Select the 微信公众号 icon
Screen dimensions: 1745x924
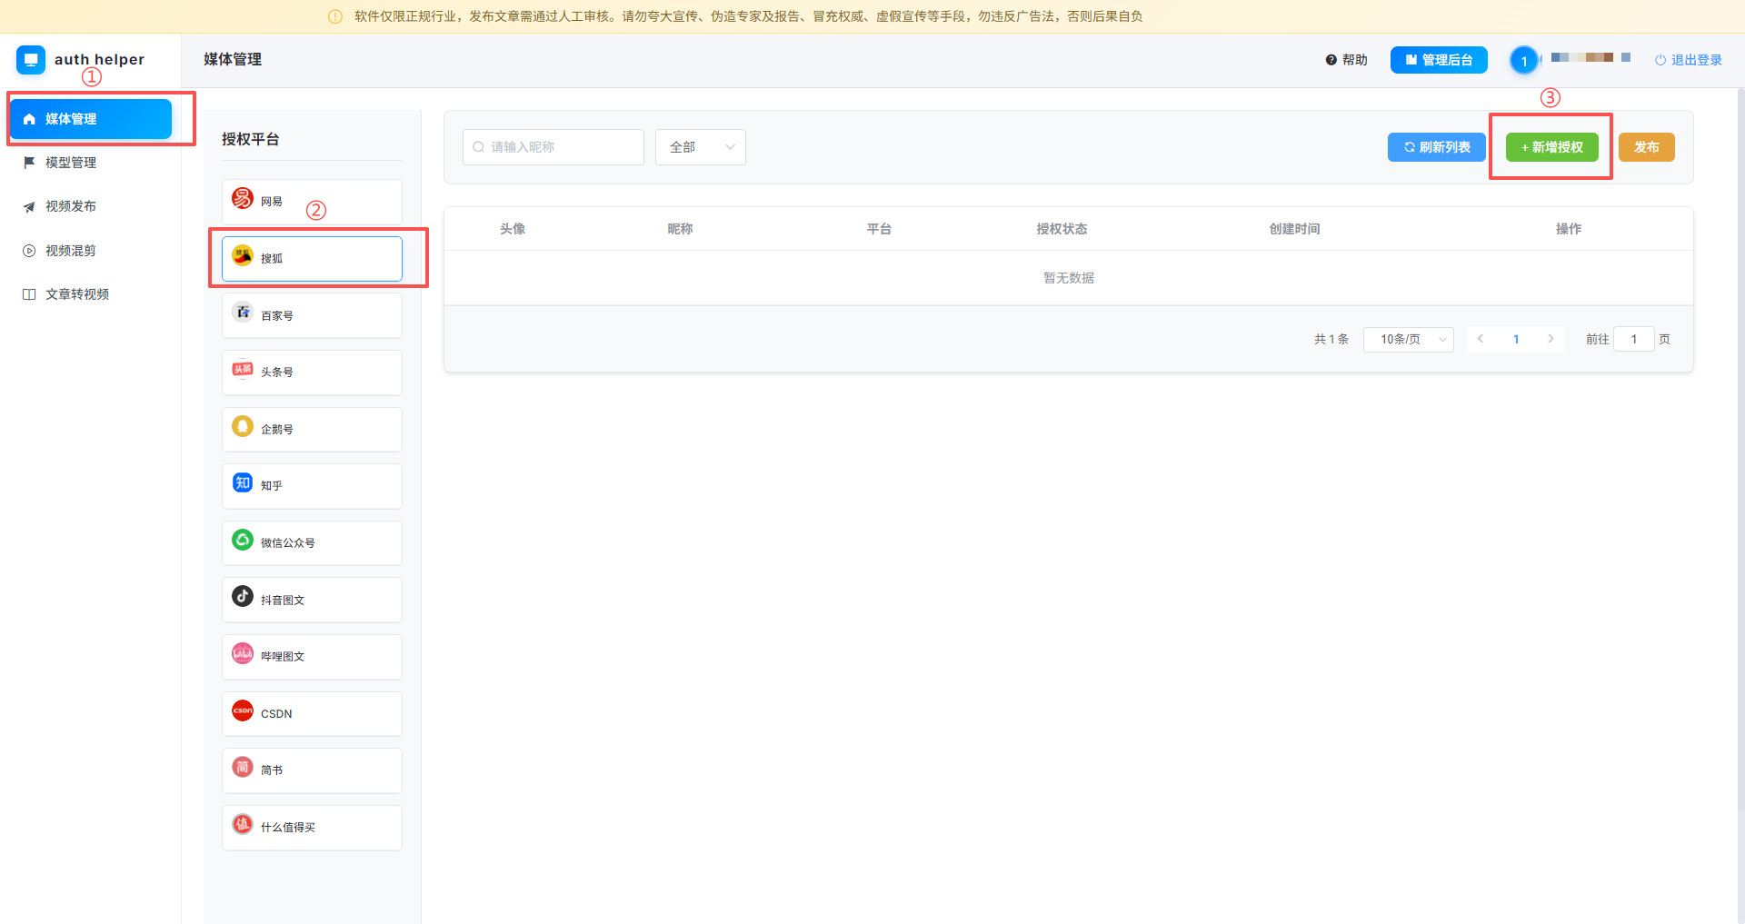click(243, 540)
